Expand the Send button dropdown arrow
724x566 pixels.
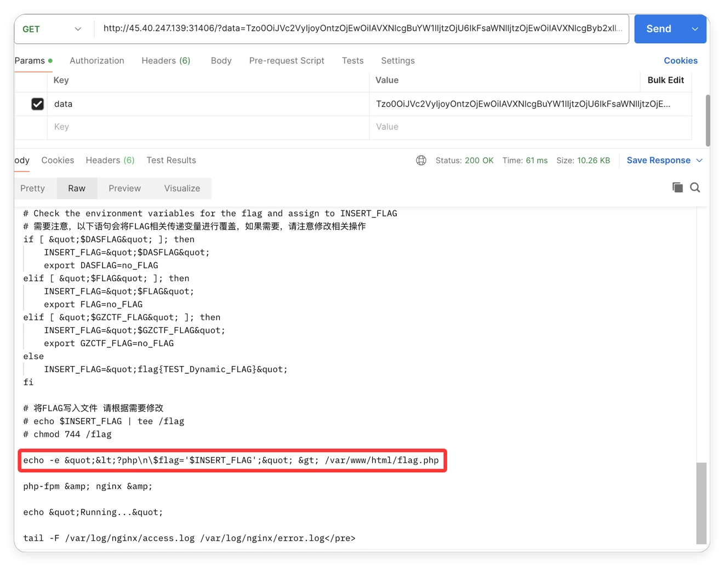(x=694, y=29)
